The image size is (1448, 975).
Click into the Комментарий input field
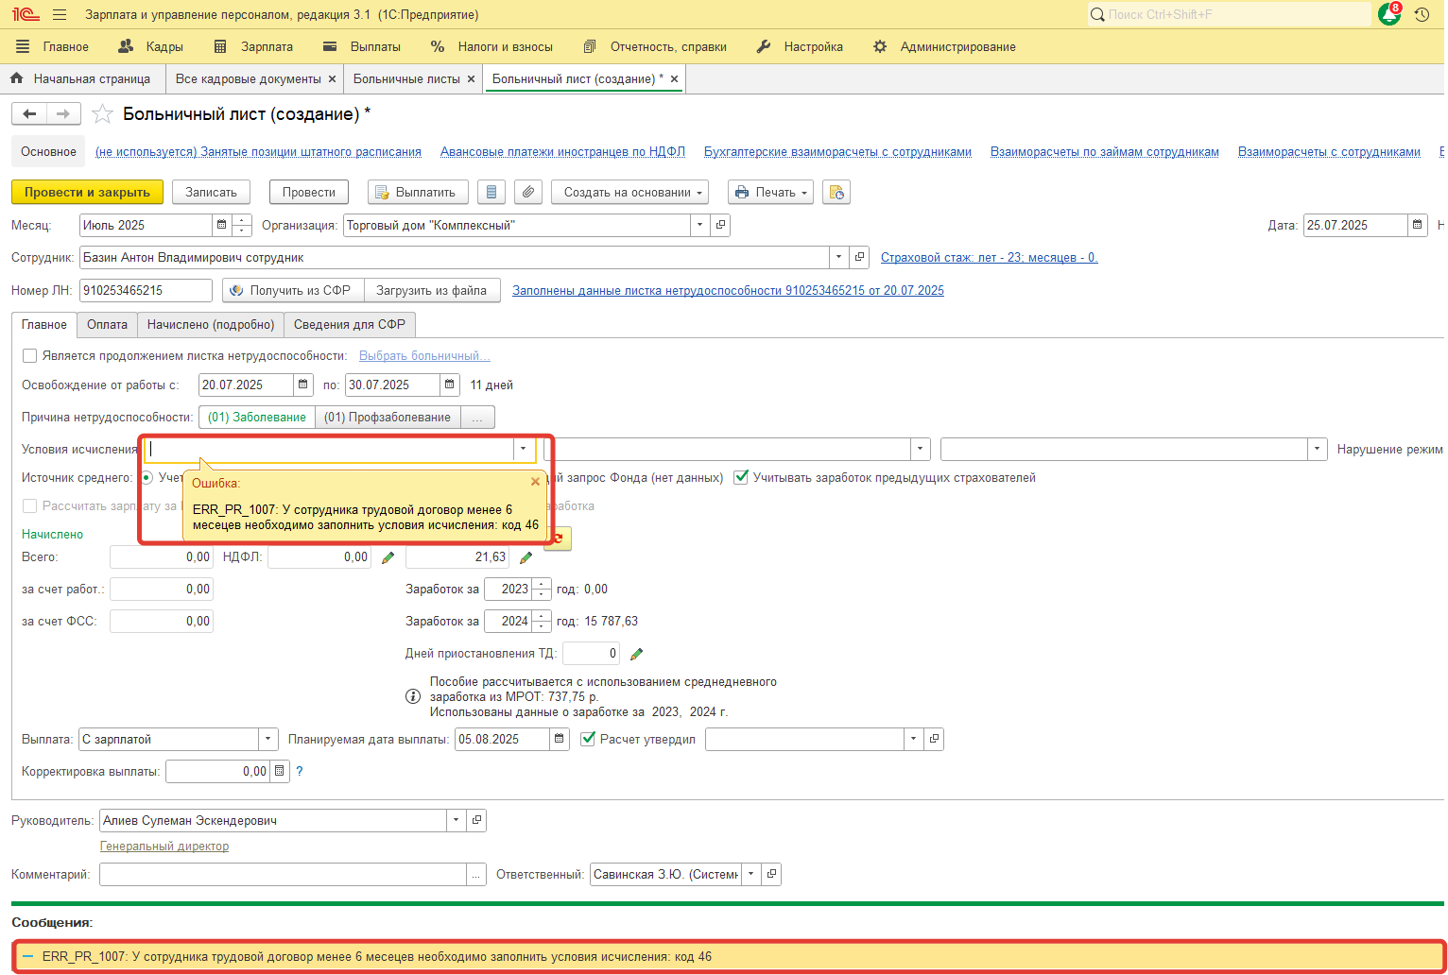coord(283,874)
